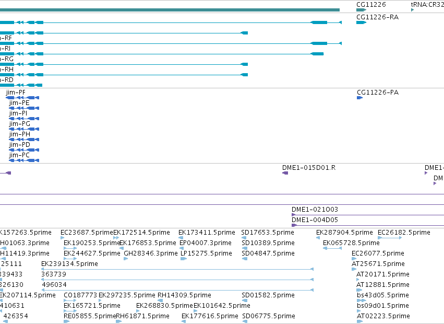444x324 pixels.
Task: Select the jim-PC protein label
Action: (x=19, y=155)
